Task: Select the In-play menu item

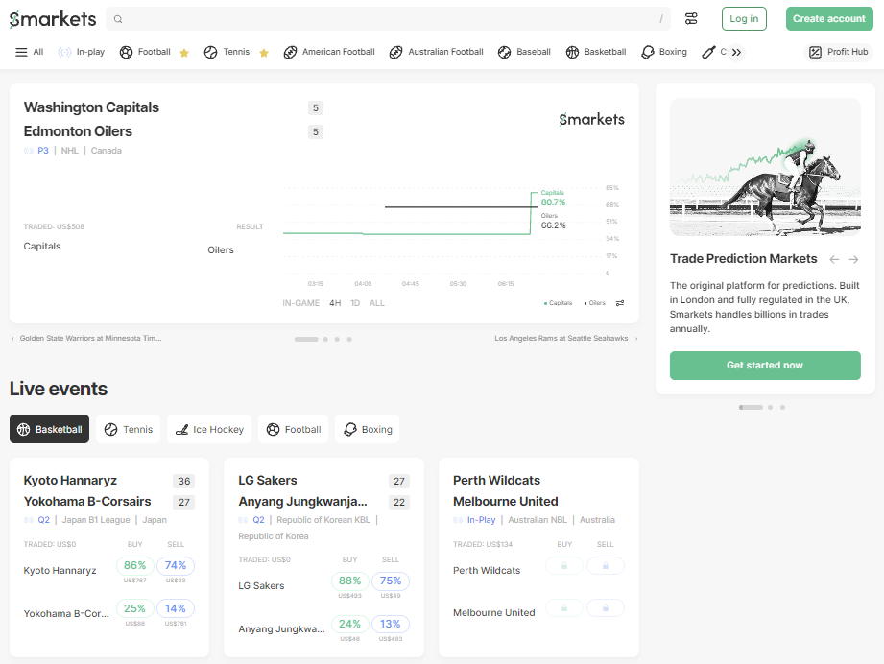Action: point(82,51)
